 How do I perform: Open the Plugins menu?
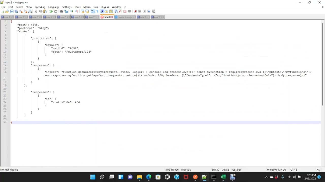105,7
